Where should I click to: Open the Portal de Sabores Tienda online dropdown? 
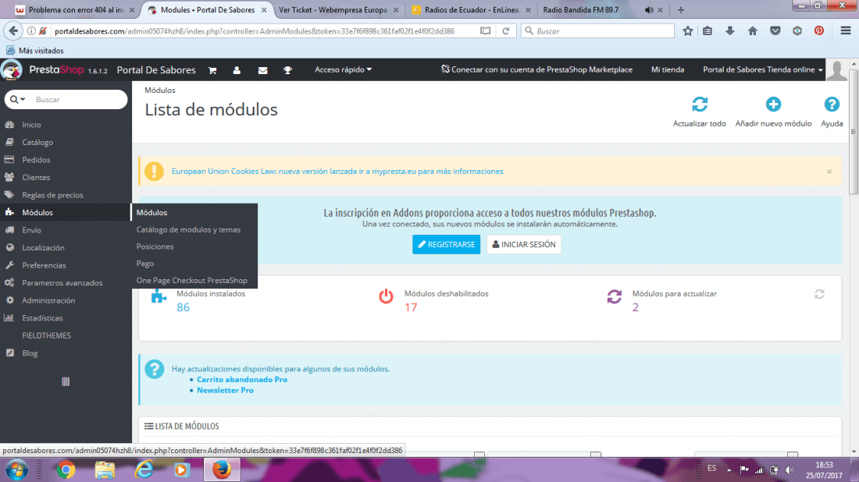[x=763, y=69]
